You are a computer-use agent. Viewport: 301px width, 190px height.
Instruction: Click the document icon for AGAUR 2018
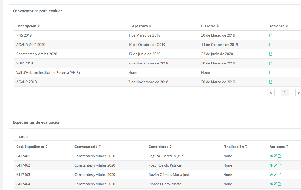(271, 82)
